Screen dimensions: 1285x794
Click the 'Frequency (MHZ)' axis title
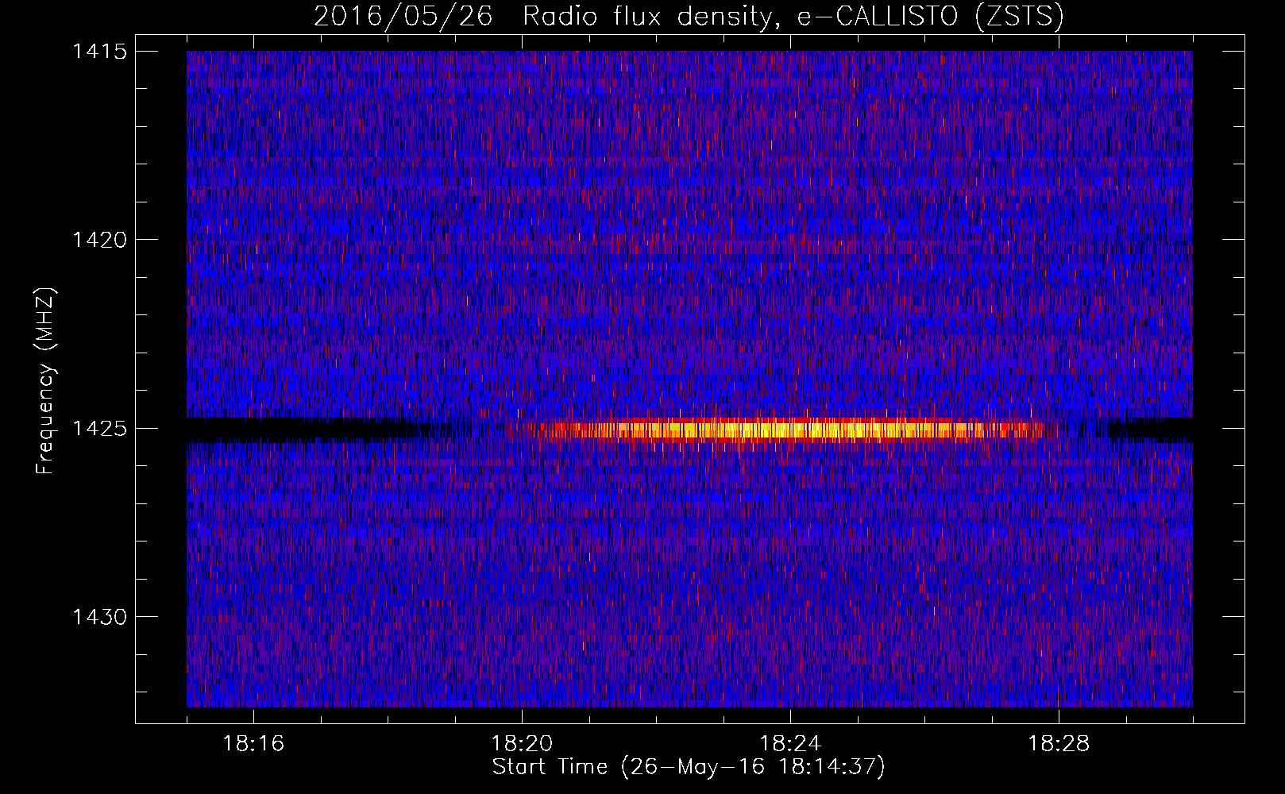coord(46,381)
